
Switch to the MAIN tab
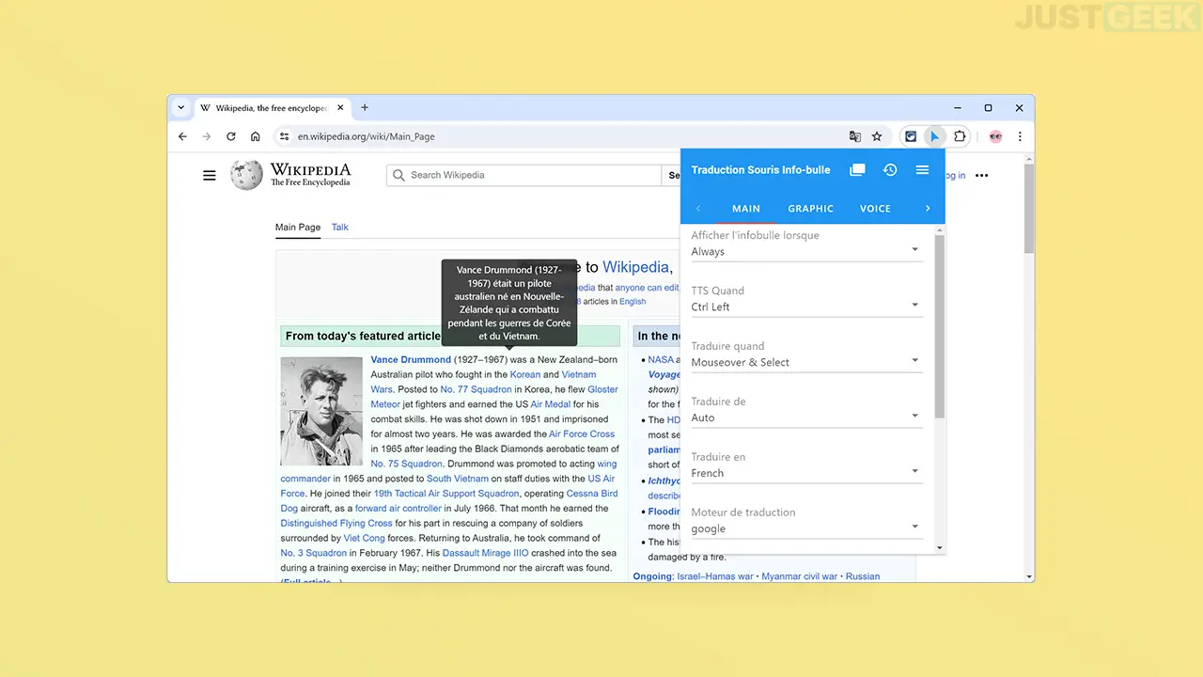[746, 209]
